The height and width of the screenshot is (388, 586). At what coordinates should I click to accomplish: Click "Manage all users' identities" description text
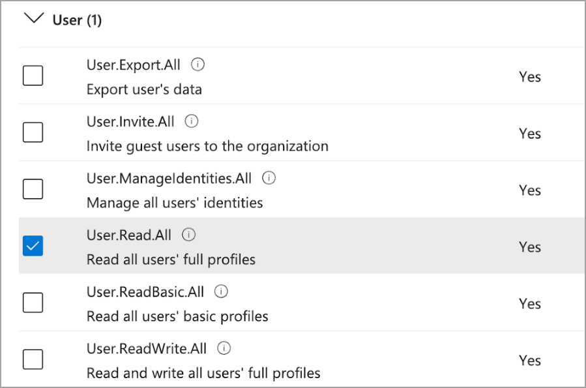pos(175,203)
